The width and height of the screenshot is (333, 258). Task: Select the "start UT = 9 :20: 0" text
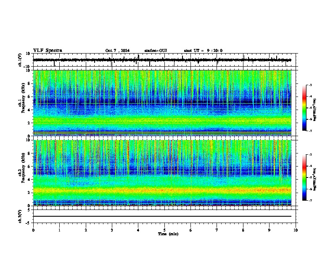tap(203, 51)
